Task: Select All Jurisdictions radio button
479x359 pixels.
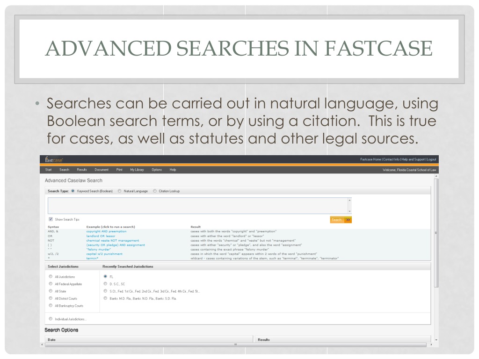Action: [x=51, y=277]
